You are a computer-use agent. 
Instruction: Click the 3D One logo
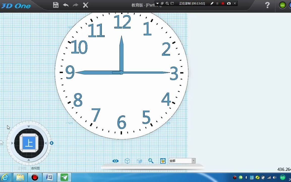(16, 6)
